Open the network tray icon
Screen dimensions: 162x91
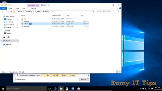click(146, 89)
